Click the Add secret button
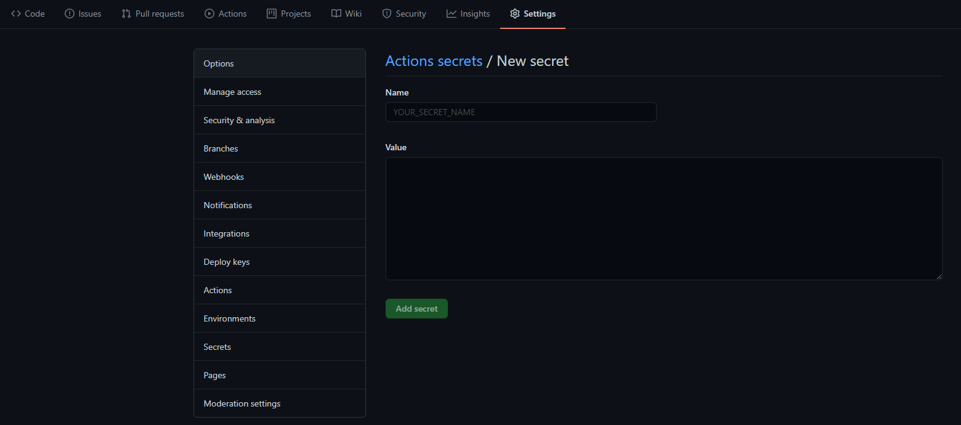 416,309
